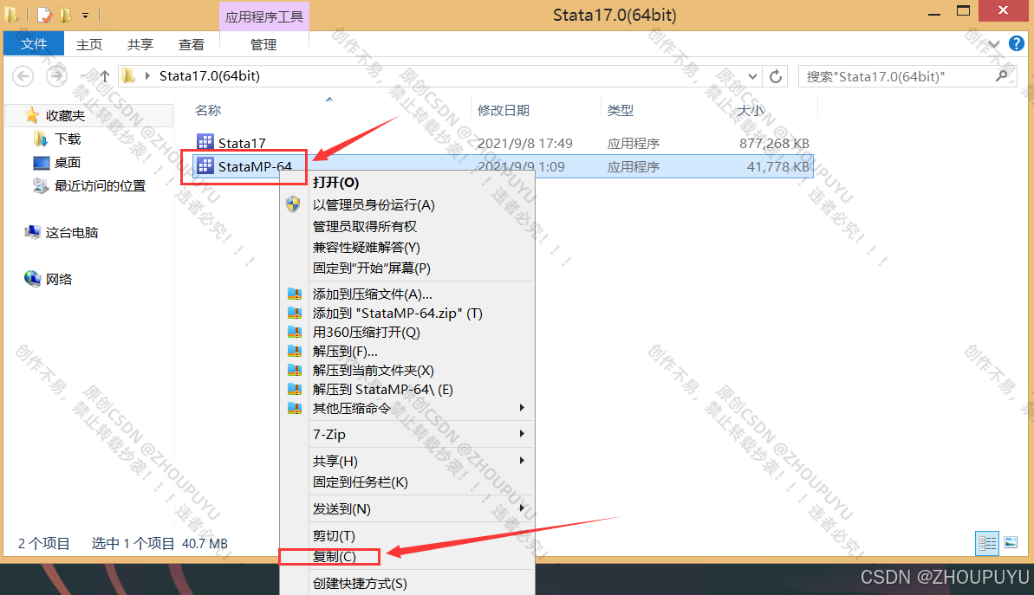
Task: Go back with the back arrow
Action: (x=23, y=76)
